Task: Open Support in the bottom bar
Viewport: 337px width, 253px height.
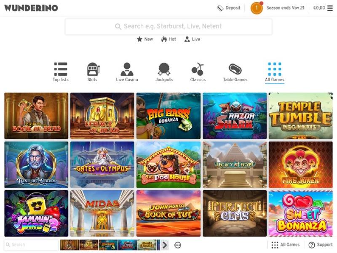Action: 321,245
